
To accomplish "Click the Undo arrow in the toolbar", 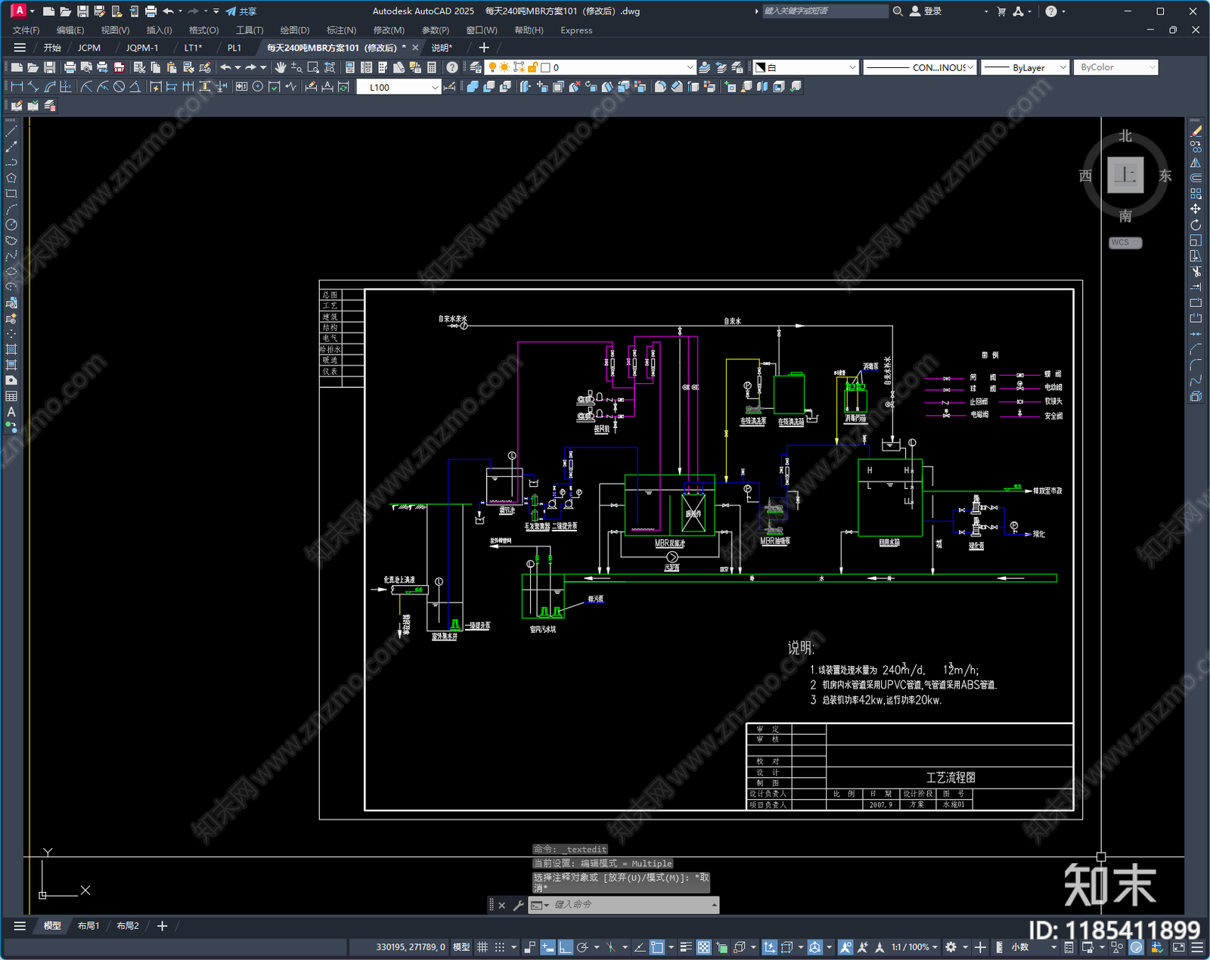I will 225,67.
